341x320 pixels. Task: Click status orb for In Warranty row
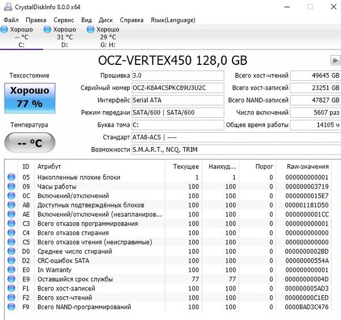point(11,270)
